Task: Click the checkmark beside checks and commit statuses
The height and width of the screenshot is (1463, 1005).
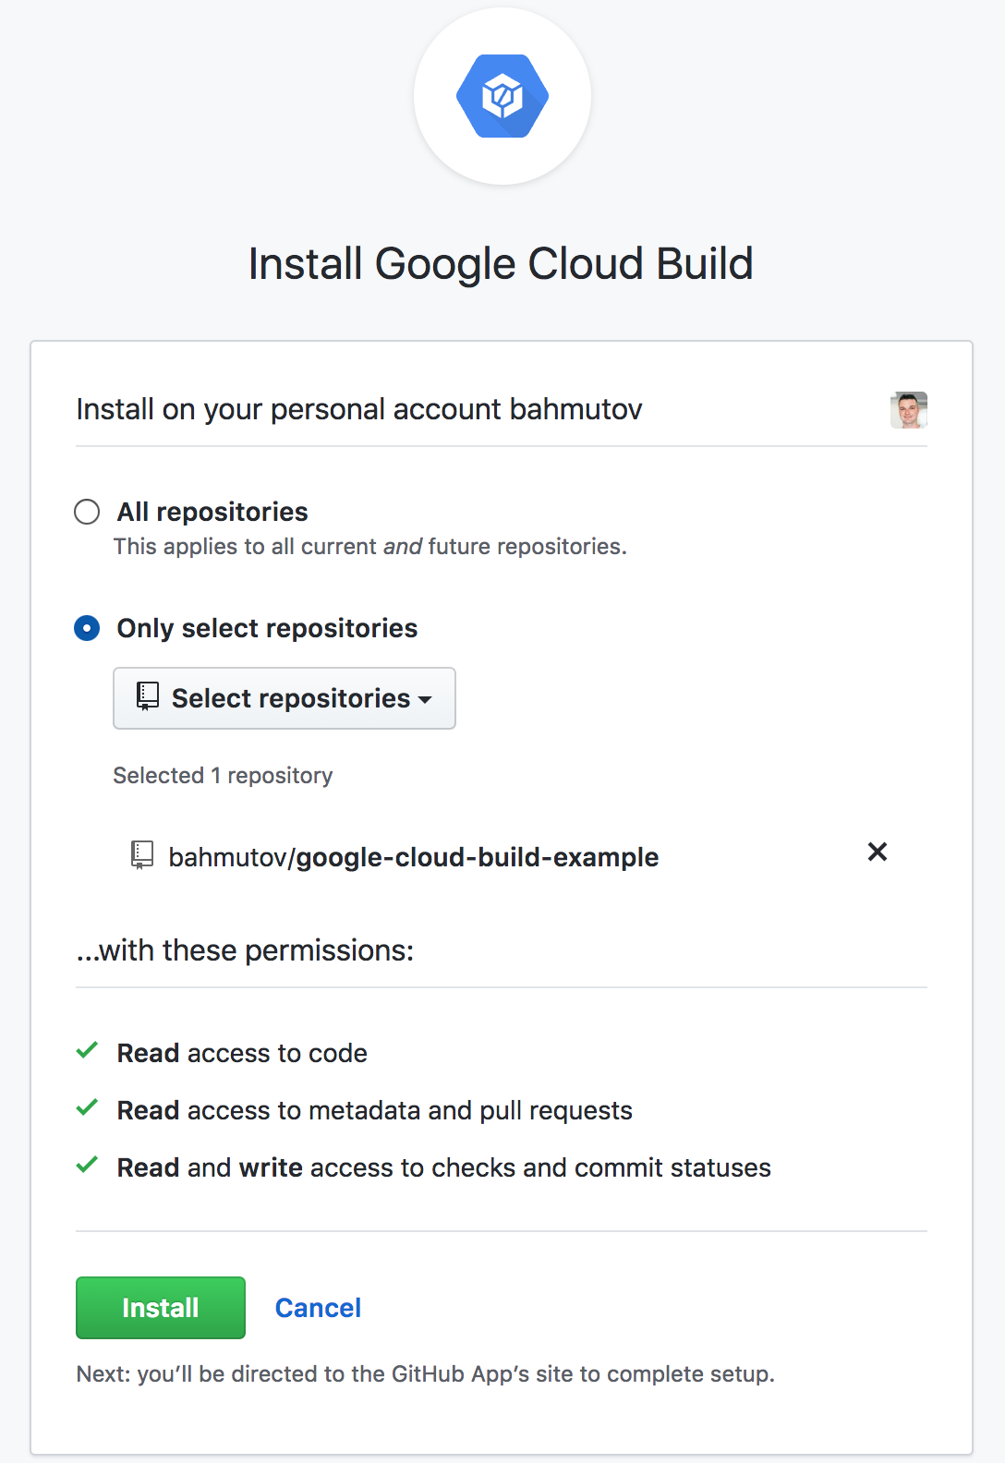Action: (x=87, y=1165)
